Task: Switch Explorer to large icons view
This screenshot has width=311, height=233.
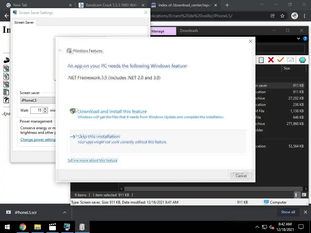Action: click(x=304, y=195)
